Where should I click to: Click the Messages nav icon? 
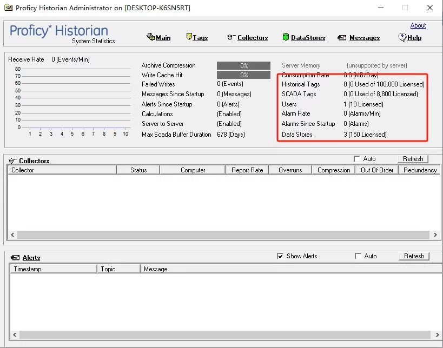point(342,37)
